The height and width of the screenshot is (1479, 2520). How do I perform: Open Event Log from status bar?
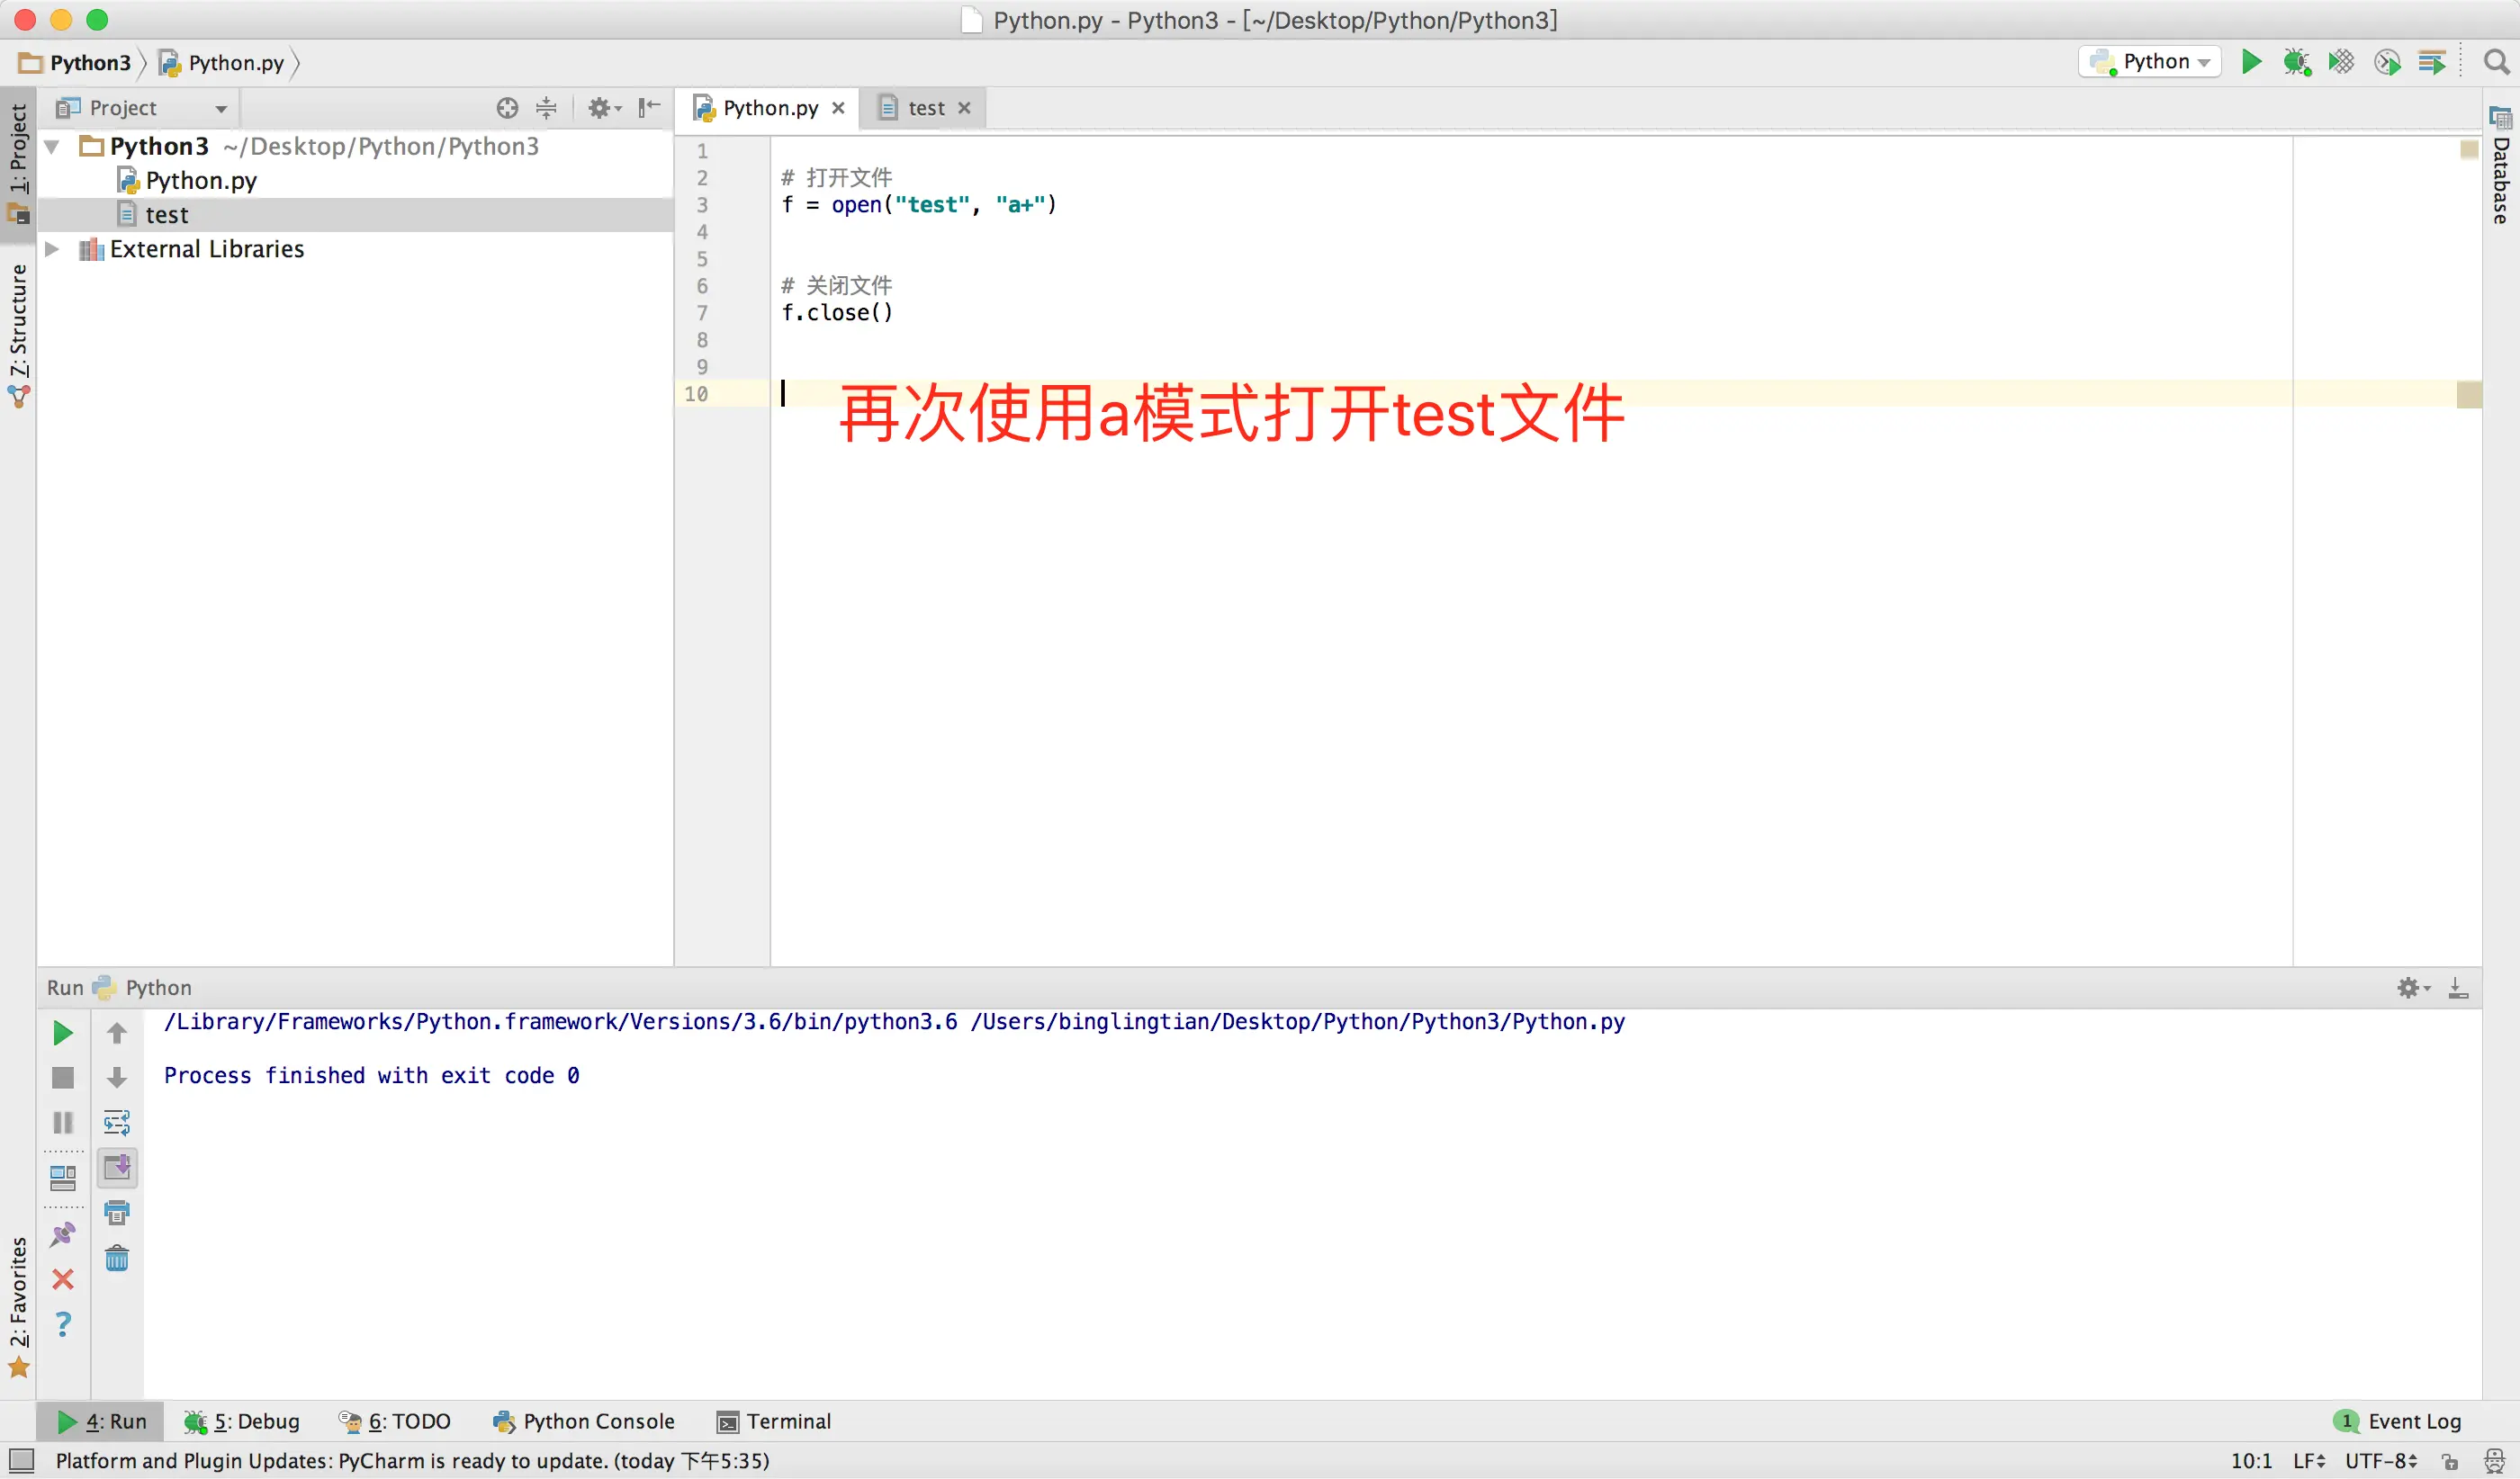point(2399,1421)
